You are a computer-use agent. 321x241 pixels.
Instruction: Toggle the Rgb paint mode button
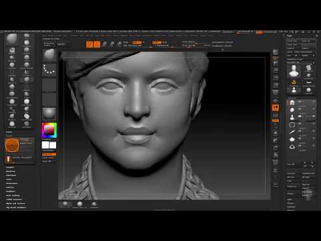(137, 42)
